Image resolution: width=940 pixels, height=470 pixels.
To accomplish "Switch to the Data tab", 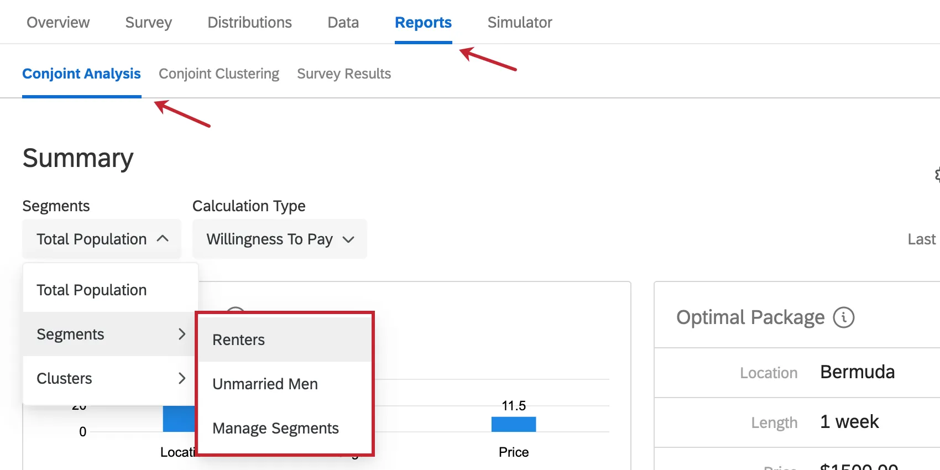I will click(x=343, y=23).
